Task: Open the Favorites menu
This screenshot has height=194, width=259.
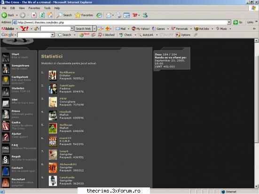Action: (x=34, y=8)
